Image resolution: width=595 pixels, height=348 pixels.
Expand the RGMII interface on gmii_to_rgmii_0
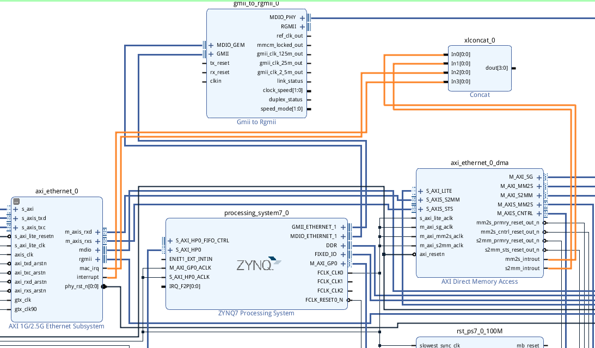tap(302, 27)
